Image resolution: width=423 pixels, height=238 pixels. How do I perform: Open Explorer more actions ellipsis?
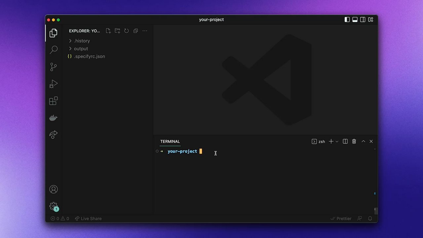tap(145, 31)
